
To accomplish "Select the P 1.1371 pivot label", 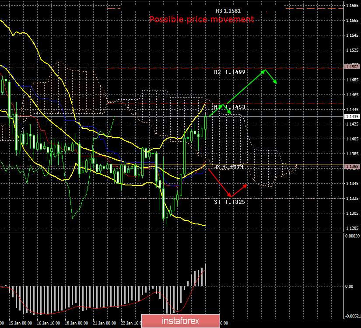I will pos(230,167).
